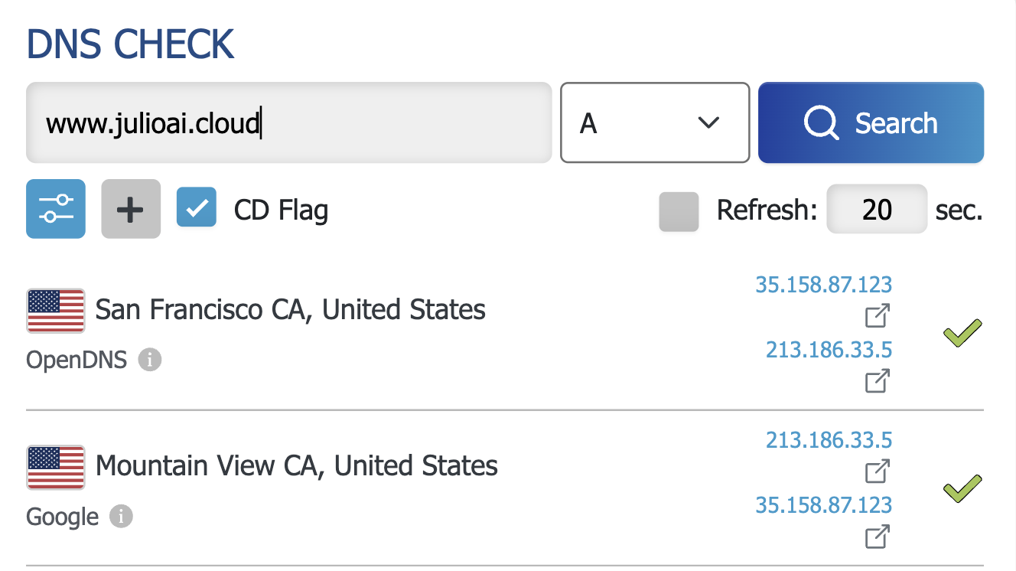Click the green checkmark for San Francisco
The image size is (1016, 571).
point(962,333)
